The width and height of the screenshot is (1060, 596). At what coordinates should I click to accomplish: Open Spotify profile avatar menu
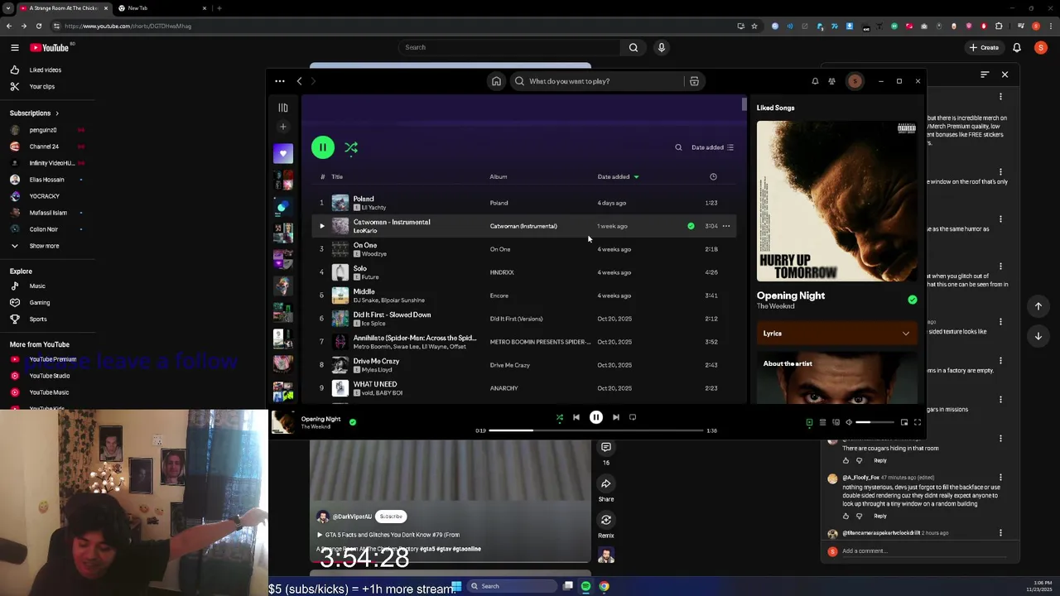tap(855, 81)
